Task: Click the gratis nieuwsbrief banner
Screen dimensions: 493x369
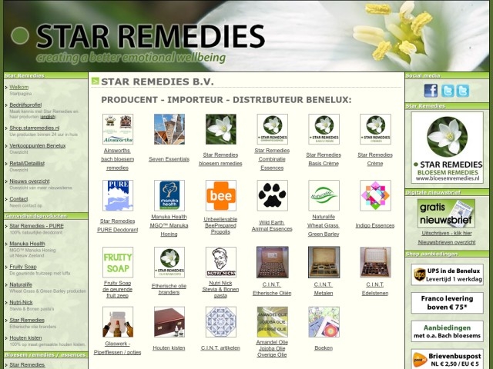Action: tap(446, 212)
